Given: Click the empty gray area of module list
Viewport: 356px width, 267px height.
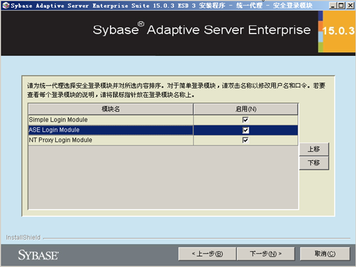Looking at the screenshot, I should [163, 177].
